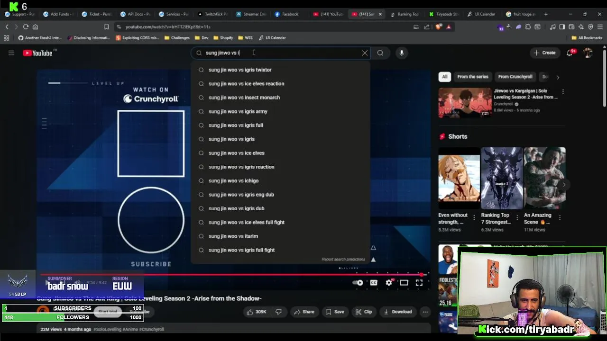607x341 pixels.
Task: Save the video to a playlist
Action: point(335,312)
